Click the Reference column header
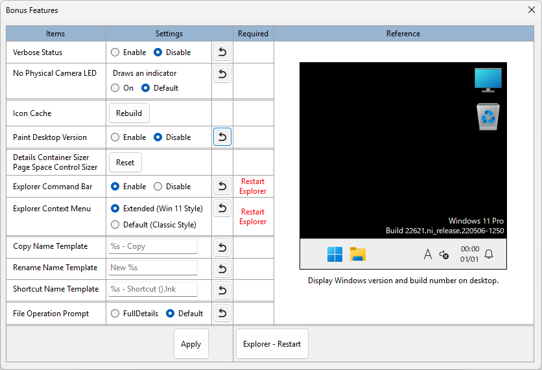 click(404, 34)
